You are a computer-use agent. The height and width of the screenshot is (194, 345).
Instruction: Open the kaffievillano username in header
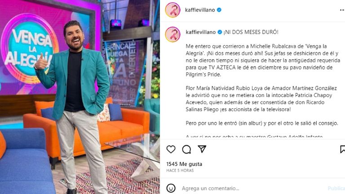tap(200, 10)
